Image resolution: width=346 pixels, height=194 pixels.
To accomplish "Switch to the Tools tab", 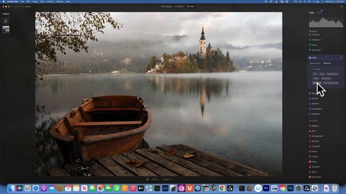I will (311, 13).
